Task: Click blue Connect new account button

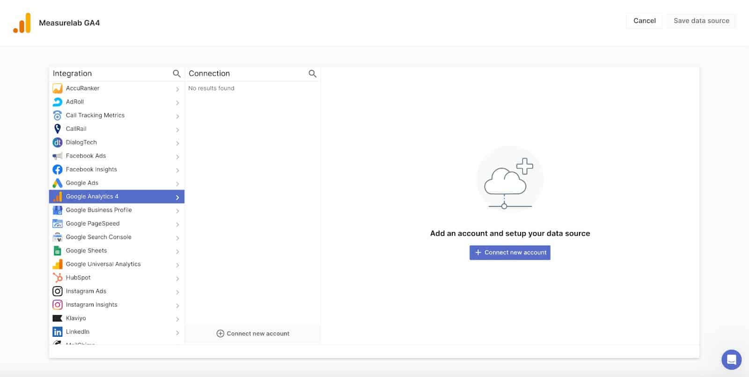Action: [x=510, y=253]
